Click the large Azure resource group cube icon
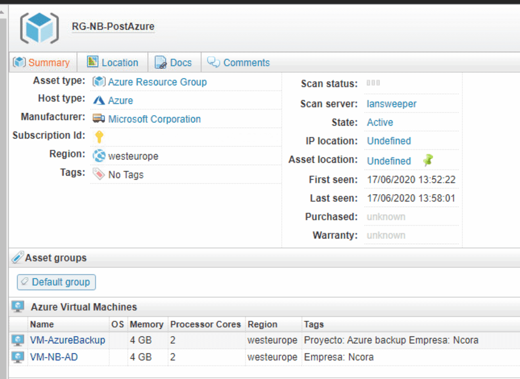Viewport: 520px width, 379px height. coord(40,28)
